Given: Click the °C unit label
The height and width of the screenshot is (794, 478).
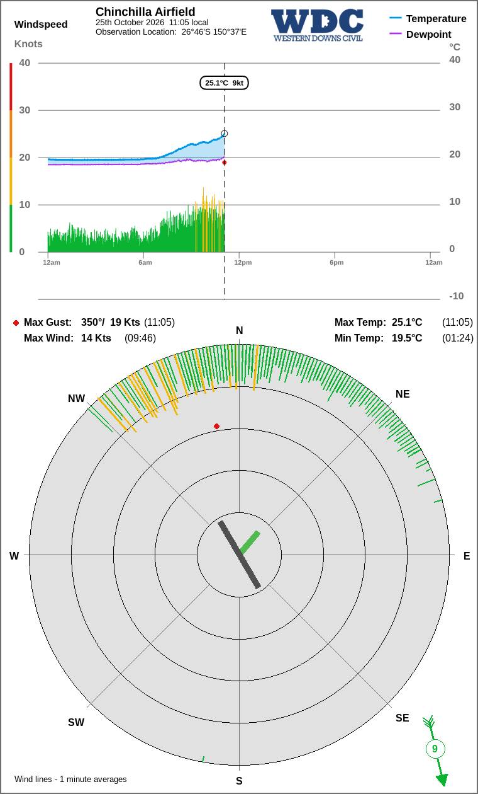Looking at the screenshot, I should tap(455, 47).
